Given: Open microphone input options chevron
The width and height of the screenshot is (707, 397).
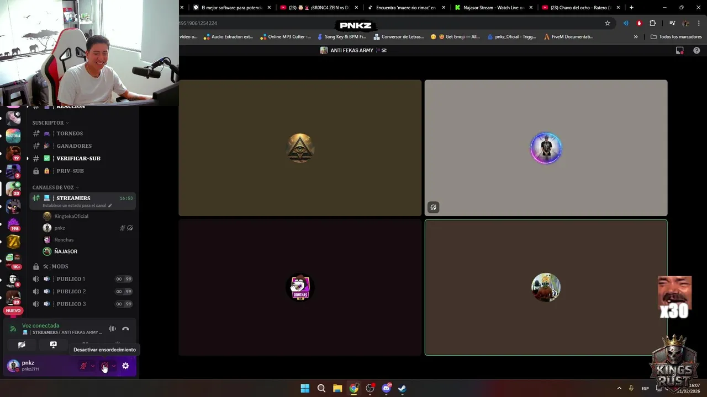Looking at the screenshot, I should [93, 366].
